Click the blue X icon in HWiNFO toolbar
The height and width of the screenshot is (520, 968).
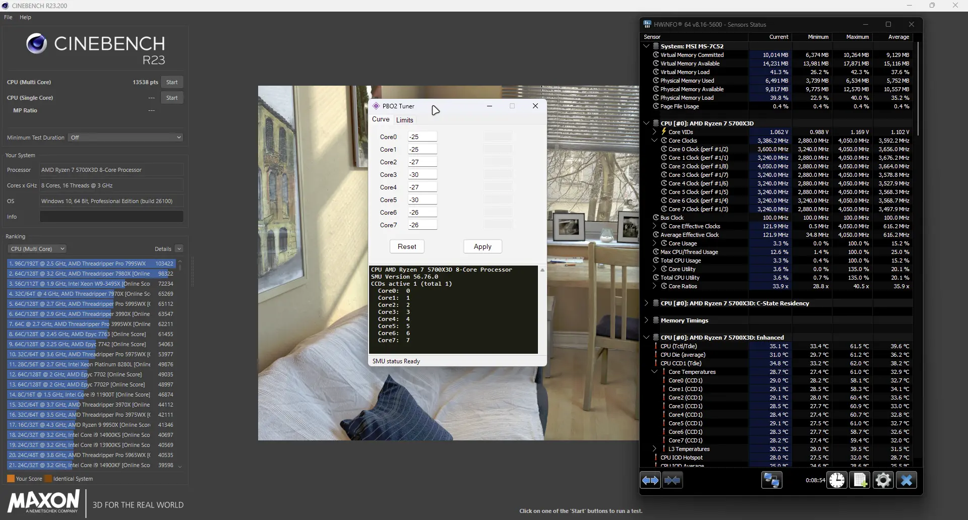click(906, 480)
